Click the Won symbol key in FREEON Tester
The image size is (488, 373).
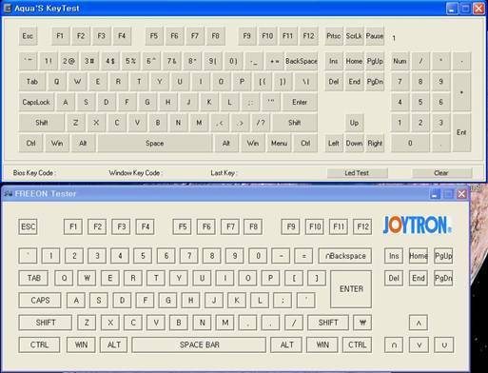pyautogui.click(x=362, y=323)
